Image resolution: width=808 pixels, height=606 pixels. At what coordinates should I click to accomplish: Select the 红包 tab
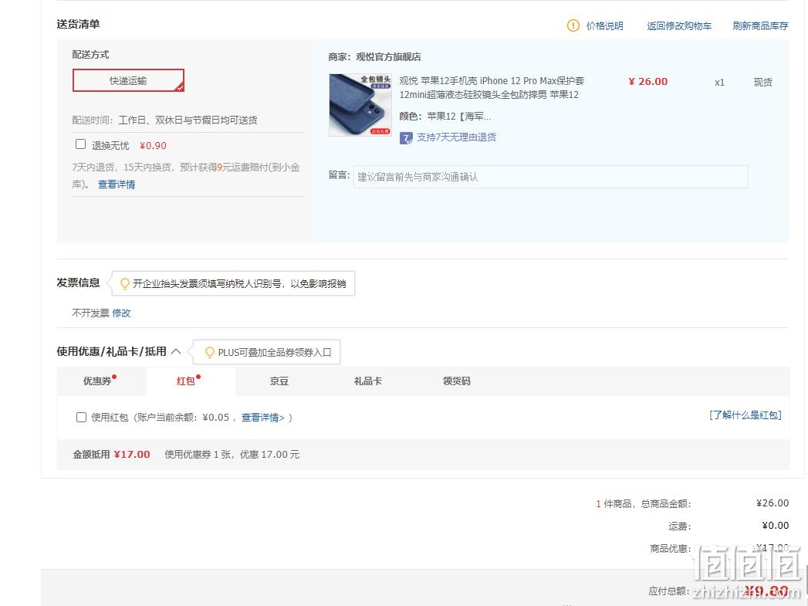[x=191, y=381]
